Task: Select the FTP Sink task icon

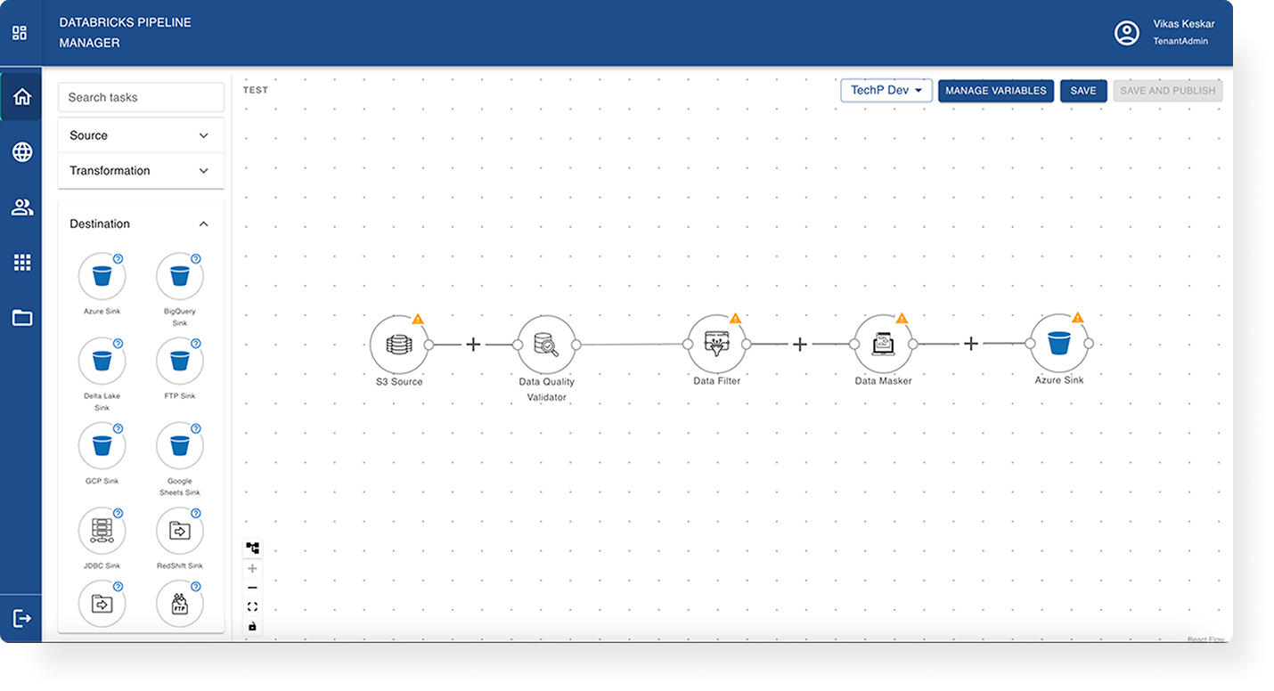Action: click(180, 362)
